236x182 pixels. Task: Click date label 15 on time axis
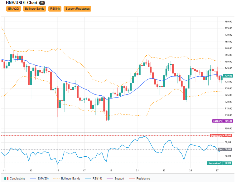(58, 170)
